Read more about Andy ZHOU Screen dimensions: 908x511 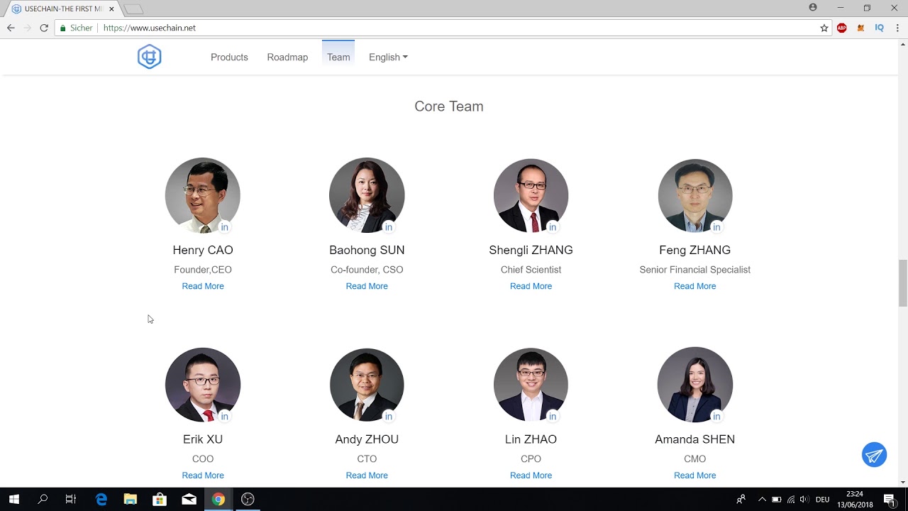tap(367, 476)
